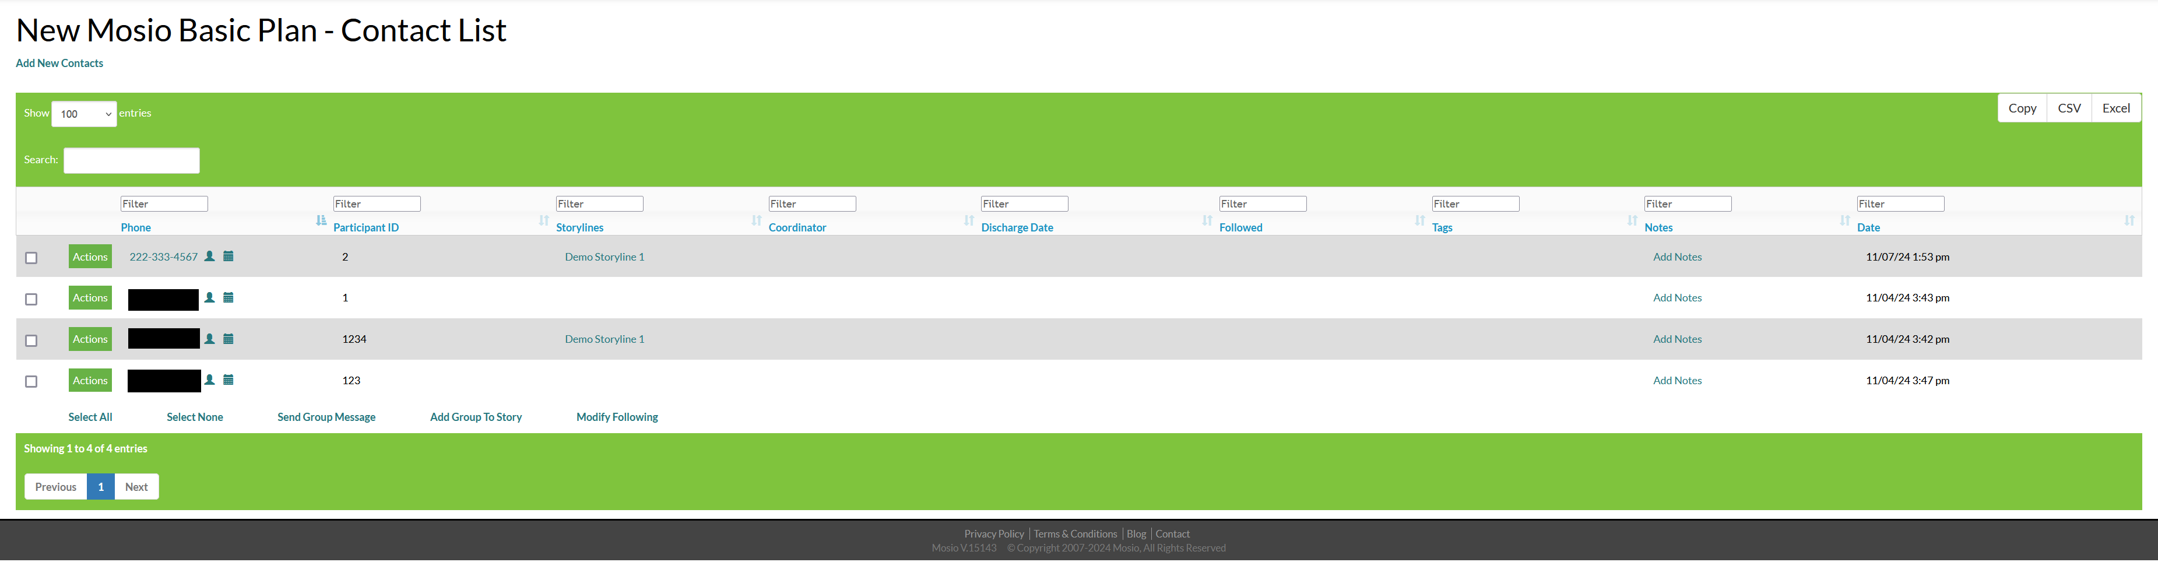Open calendar icon in Participant ID 1234 row

228,340
